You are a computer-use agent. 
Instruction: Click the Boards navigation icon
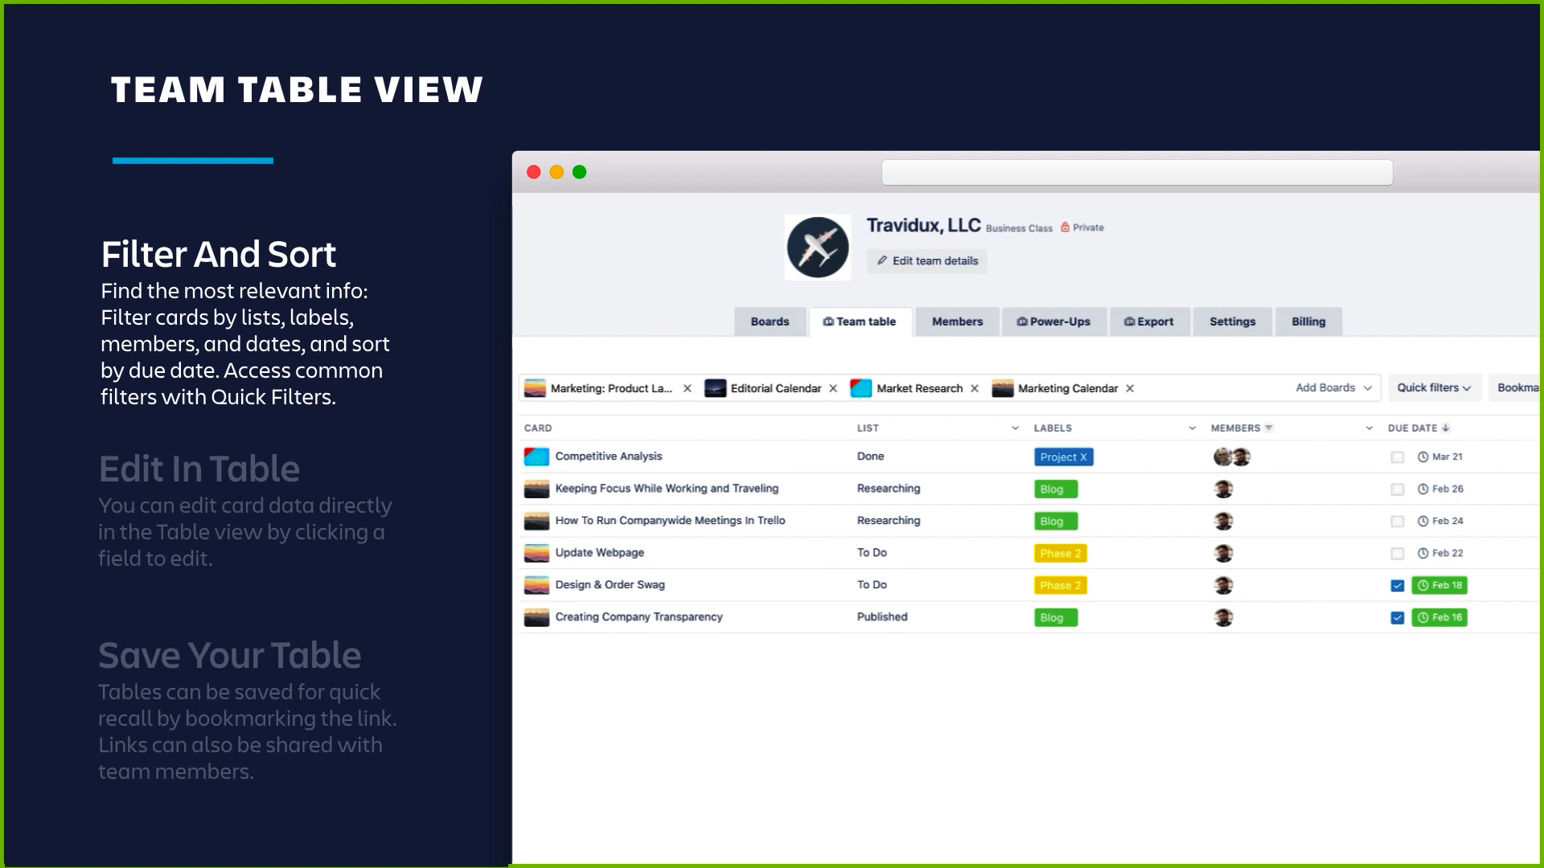(770, 321)
